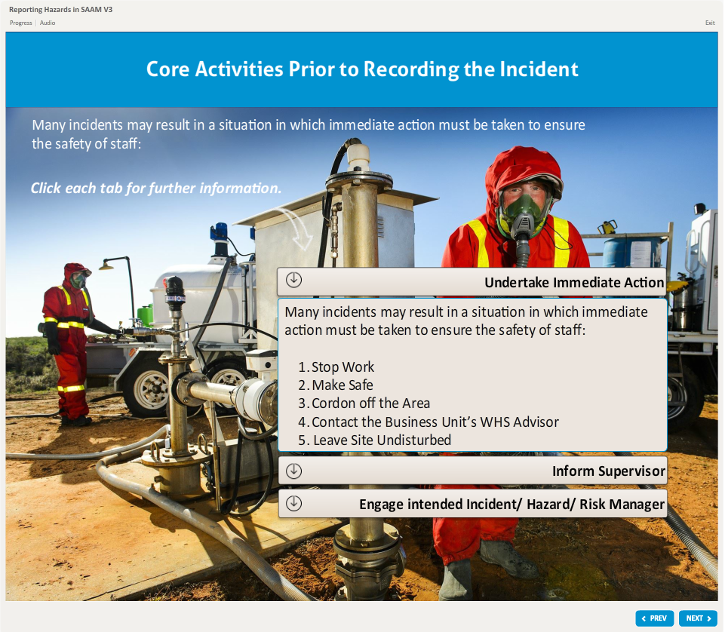Click the 'Stop Work' list item
725x632 pixels.
(x=336, y=367)
